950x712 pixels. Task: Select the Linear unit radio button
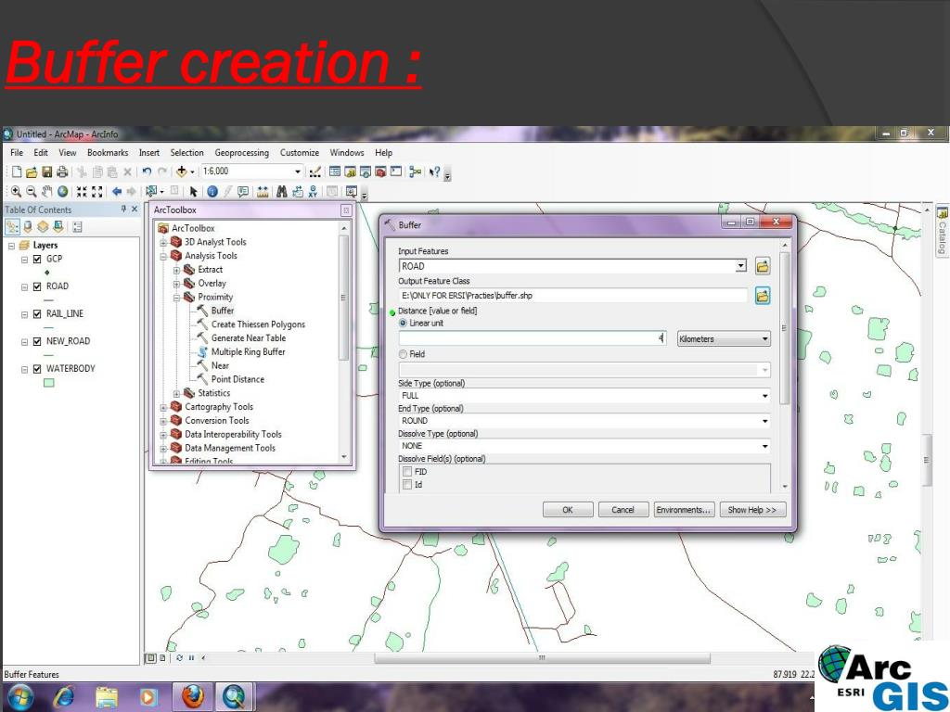click(403, 324)
